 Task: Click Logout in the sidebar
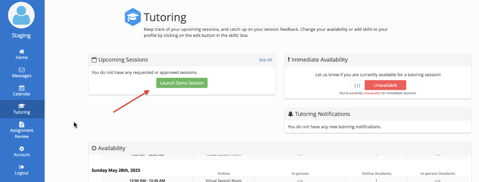(x=22, y=170)
